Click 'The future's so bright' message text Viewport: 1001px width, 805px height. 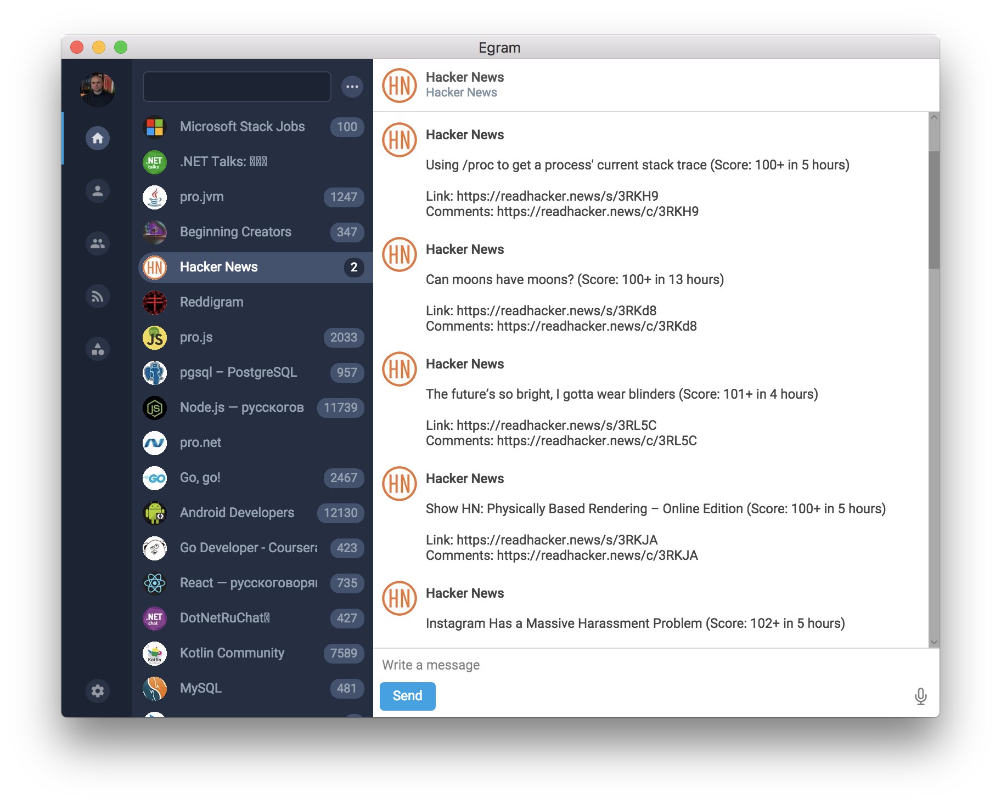click(x=622, y=394)
